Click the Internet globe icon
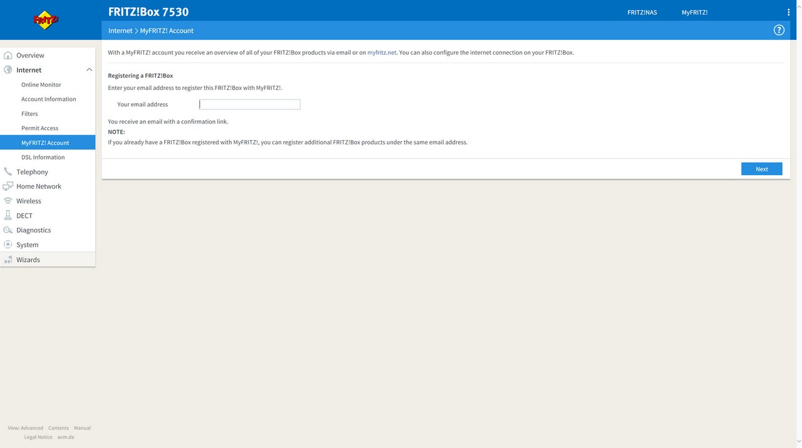Image resolution: width=802 pixels, height=448 pixels. click(8, 70)
